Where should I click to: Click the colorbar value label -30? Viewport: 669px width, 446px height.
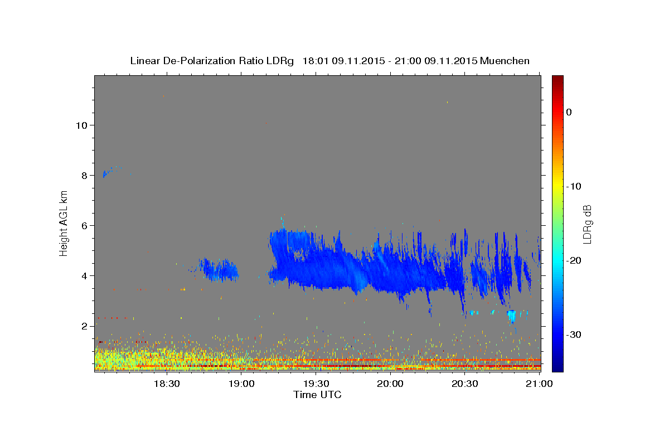574,334
